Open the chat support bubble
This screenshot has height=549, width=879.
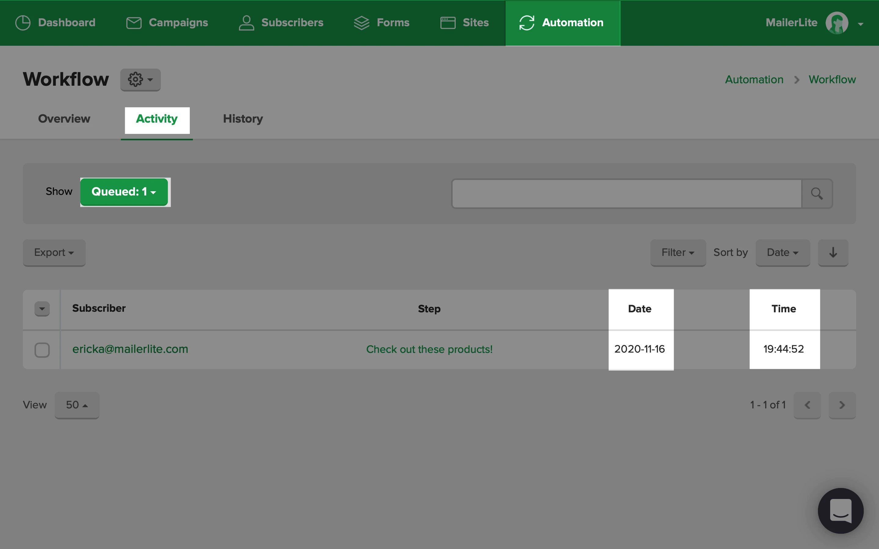click(840, 511)
